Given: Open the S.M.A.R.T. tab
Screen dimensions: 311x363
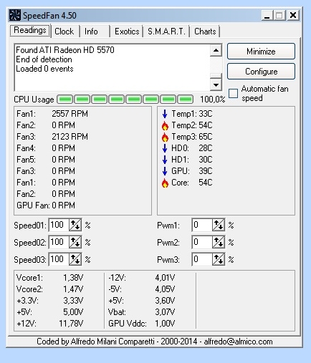Looking at the screenshot, I should (166, 32).
